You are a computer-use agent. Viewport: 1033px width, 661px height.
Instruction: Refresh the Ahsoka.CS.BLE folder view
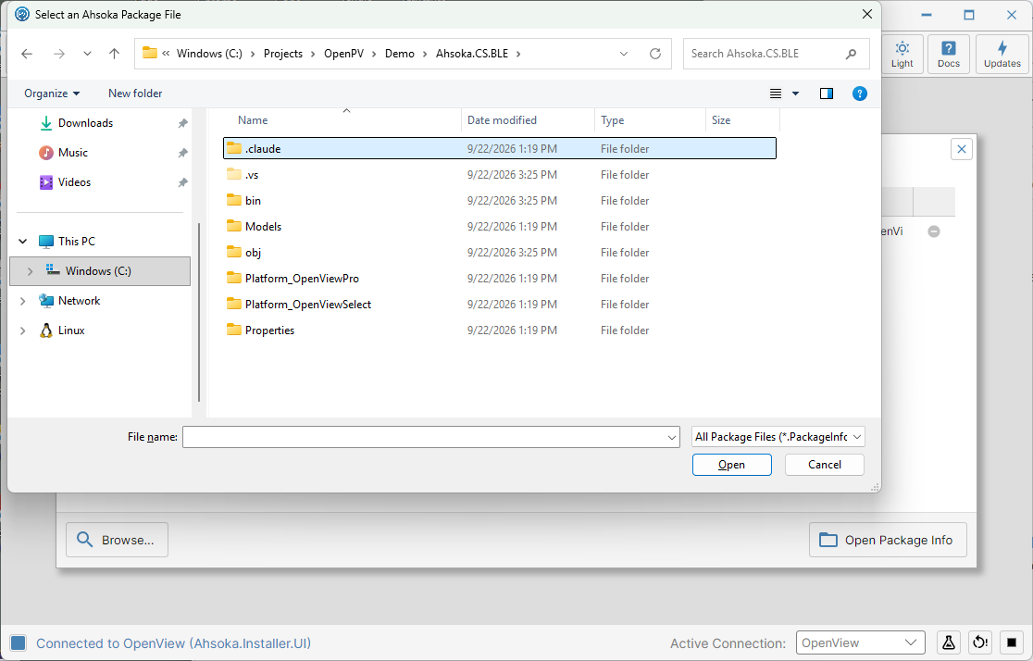654,54
